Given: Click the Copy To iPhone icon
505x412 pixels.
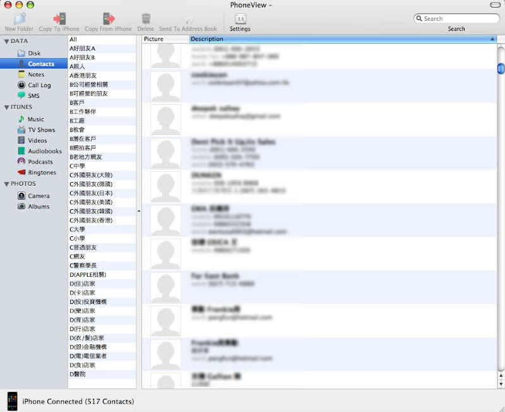Looking at the screenshot, I should [x=59, y=19].
